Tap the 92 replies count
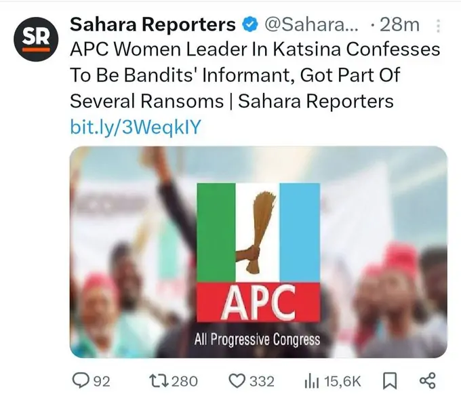Screen dimensions: 461x396 [101, 380]
